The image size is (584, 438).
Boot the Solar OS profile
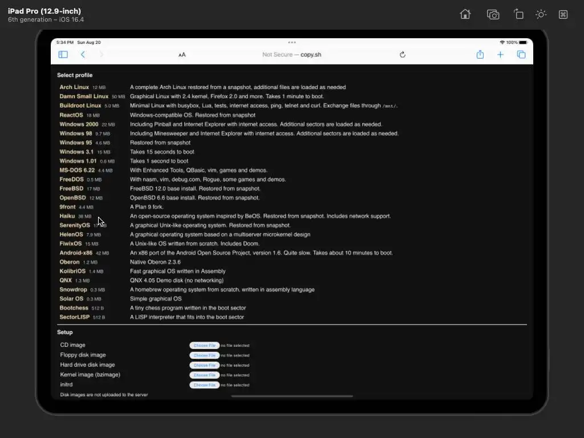point(71,298)
